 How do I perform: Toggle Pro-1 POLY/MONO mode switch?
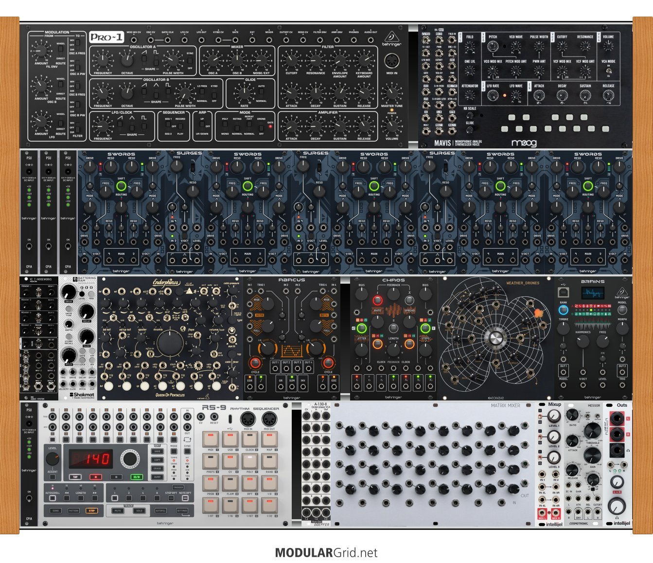(225, 126)
